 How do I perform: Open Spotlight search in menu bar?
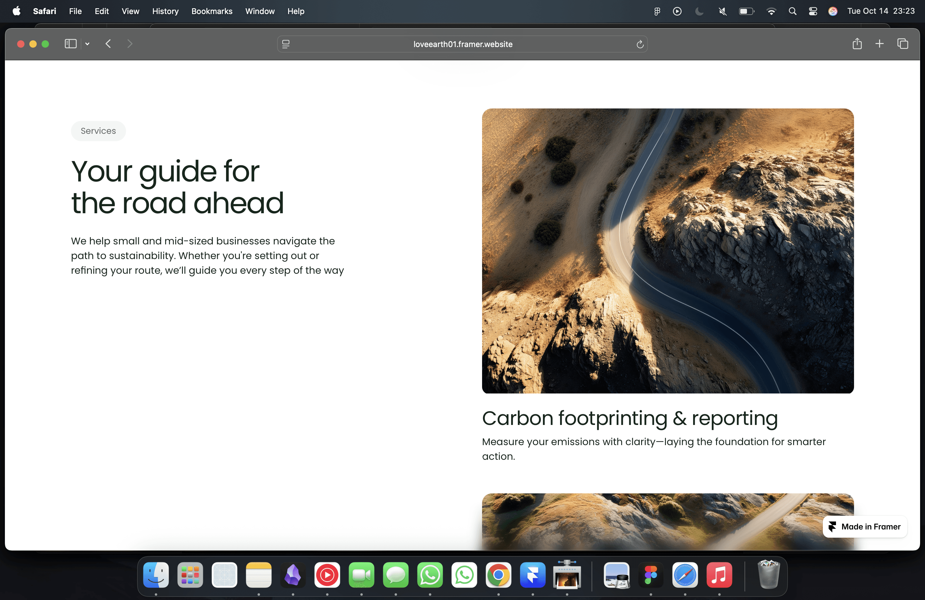[x=793, y=11]
